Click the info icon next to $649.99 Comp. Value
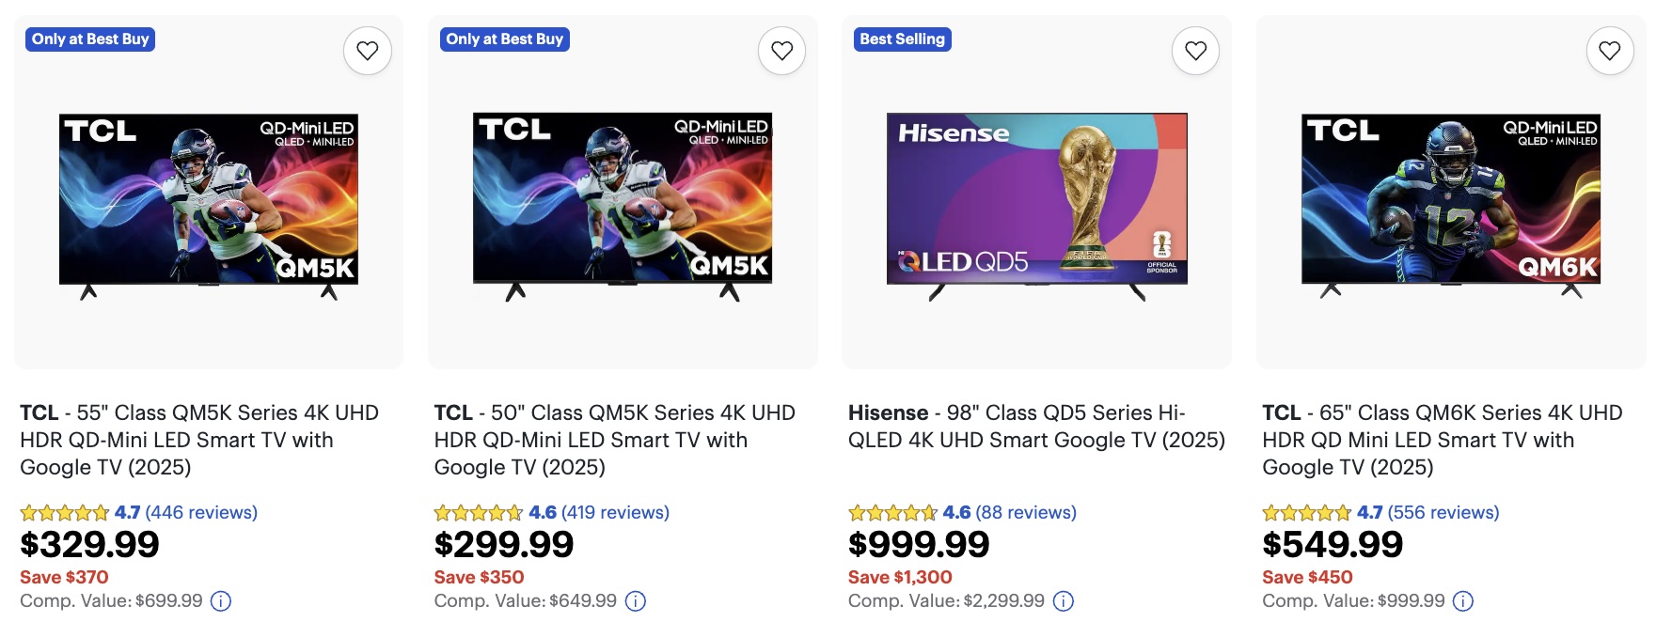This screenshot has width=1672, height=622. point(637,599)
